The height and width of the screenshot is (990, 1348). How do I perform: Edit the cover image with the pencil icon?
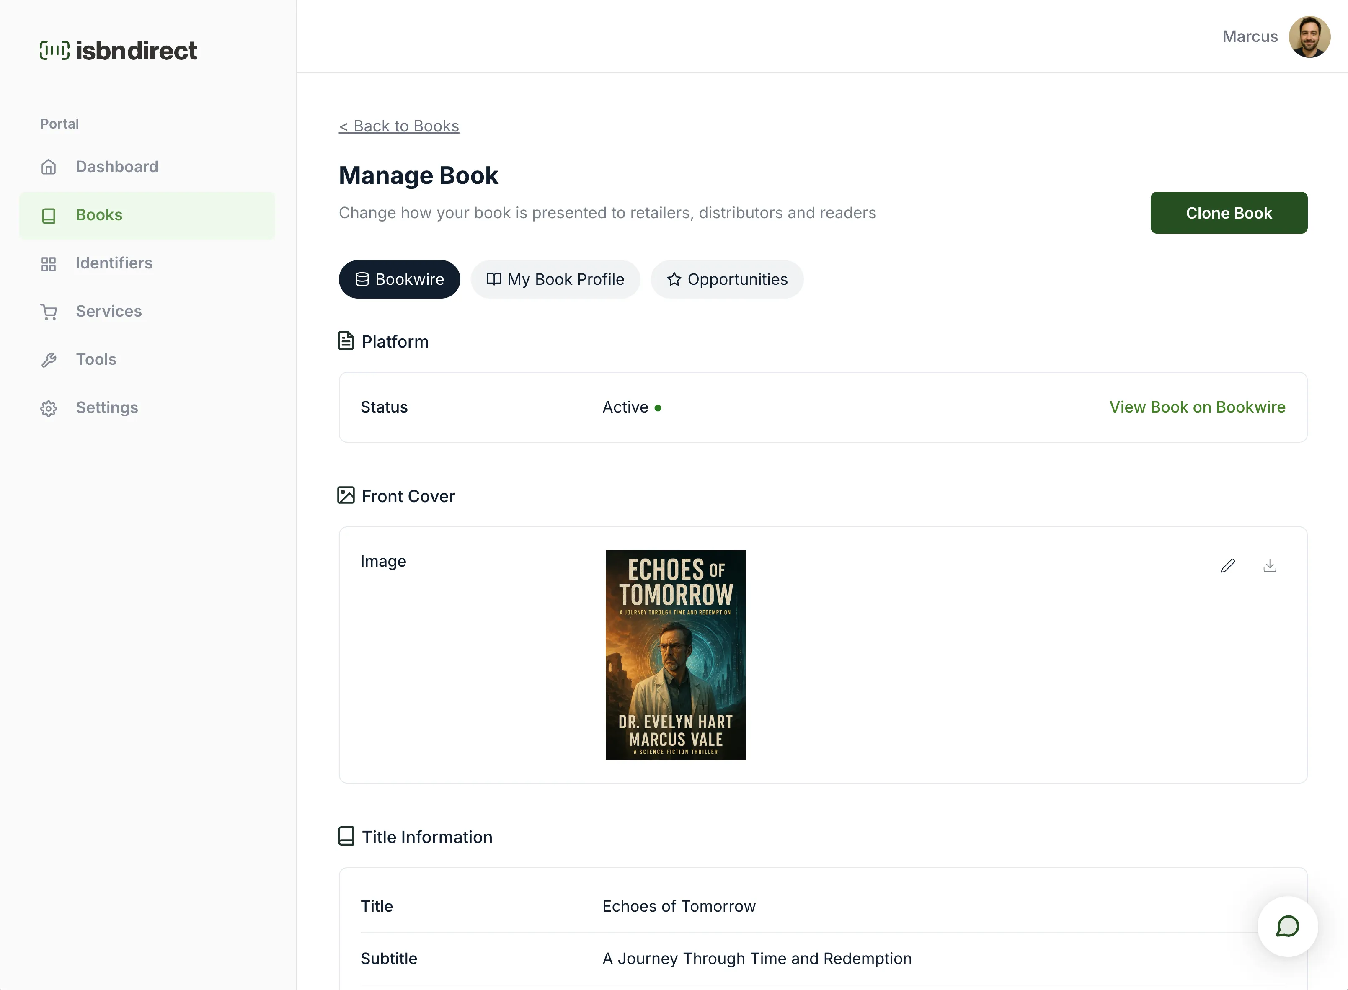pyautogui.click(x=1227, y=565)
